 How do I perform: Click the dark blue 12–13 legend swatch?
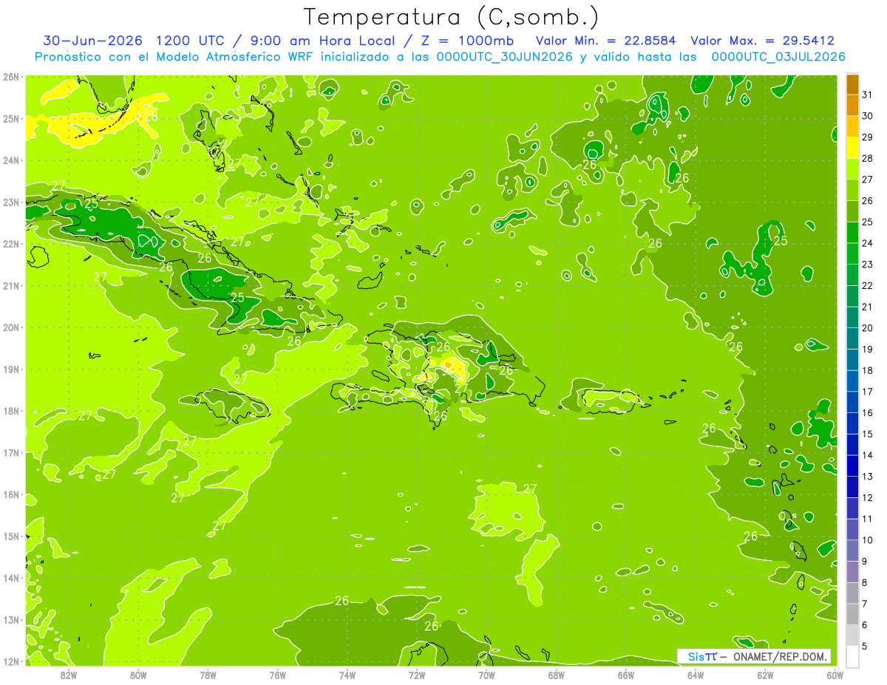point(852,487)
